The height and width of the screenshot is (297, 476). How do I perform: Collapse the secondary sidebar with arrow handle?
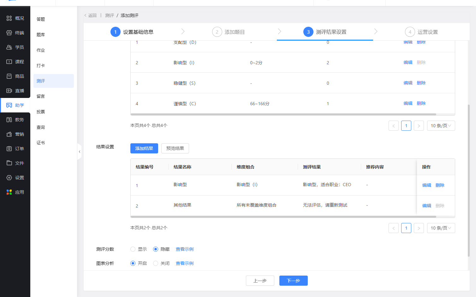80,152
